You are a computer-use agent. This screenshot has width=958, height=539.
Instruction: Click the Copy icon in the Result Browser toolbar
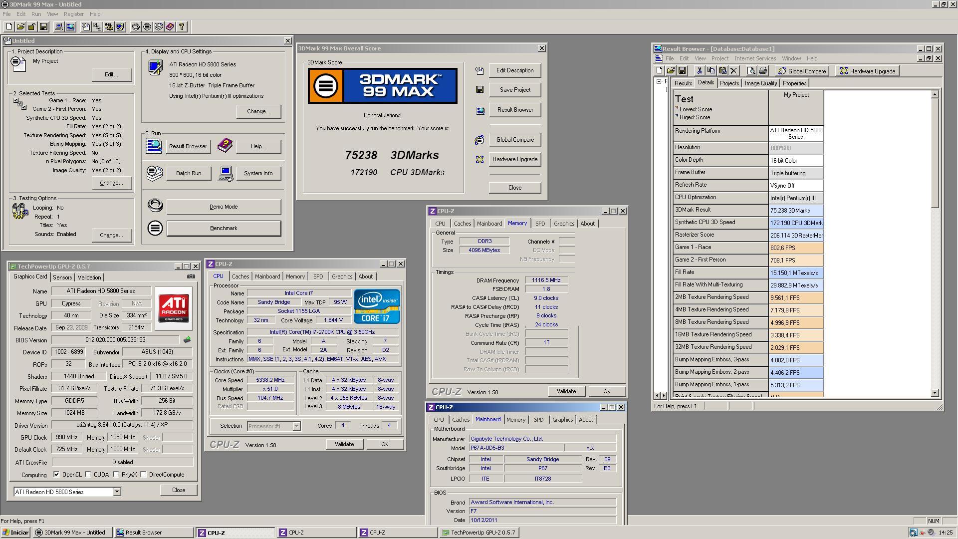711,71
